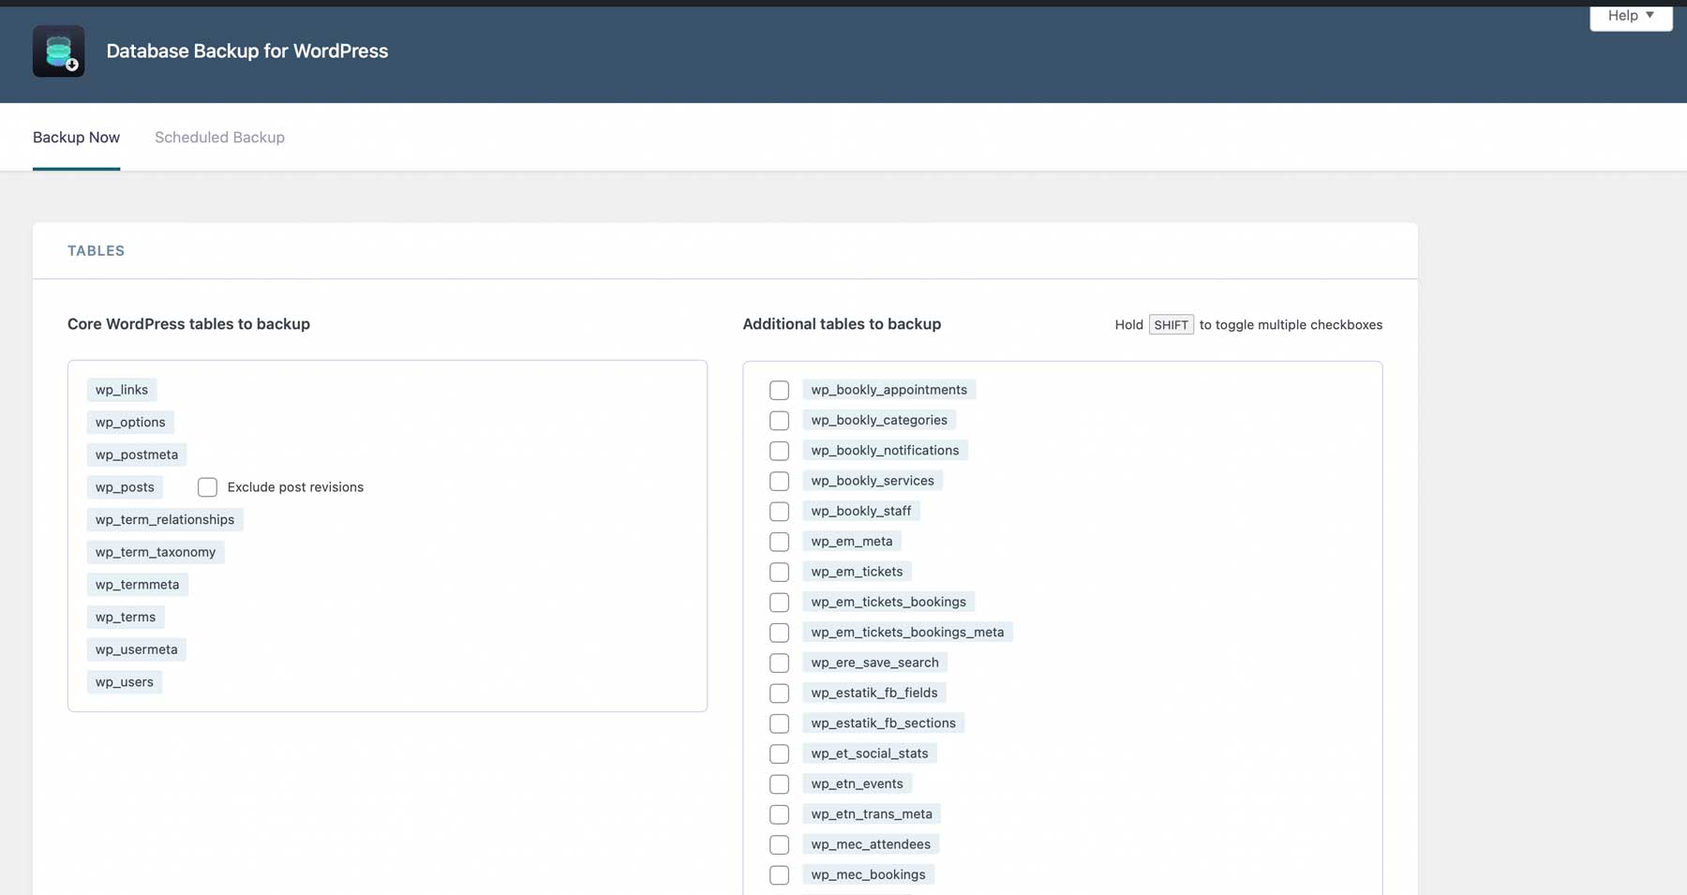Viewport: 1687px width, 895px height.
Task: Check the wp_bookly_categories table checkbox
Action: [x=779, y=420]
